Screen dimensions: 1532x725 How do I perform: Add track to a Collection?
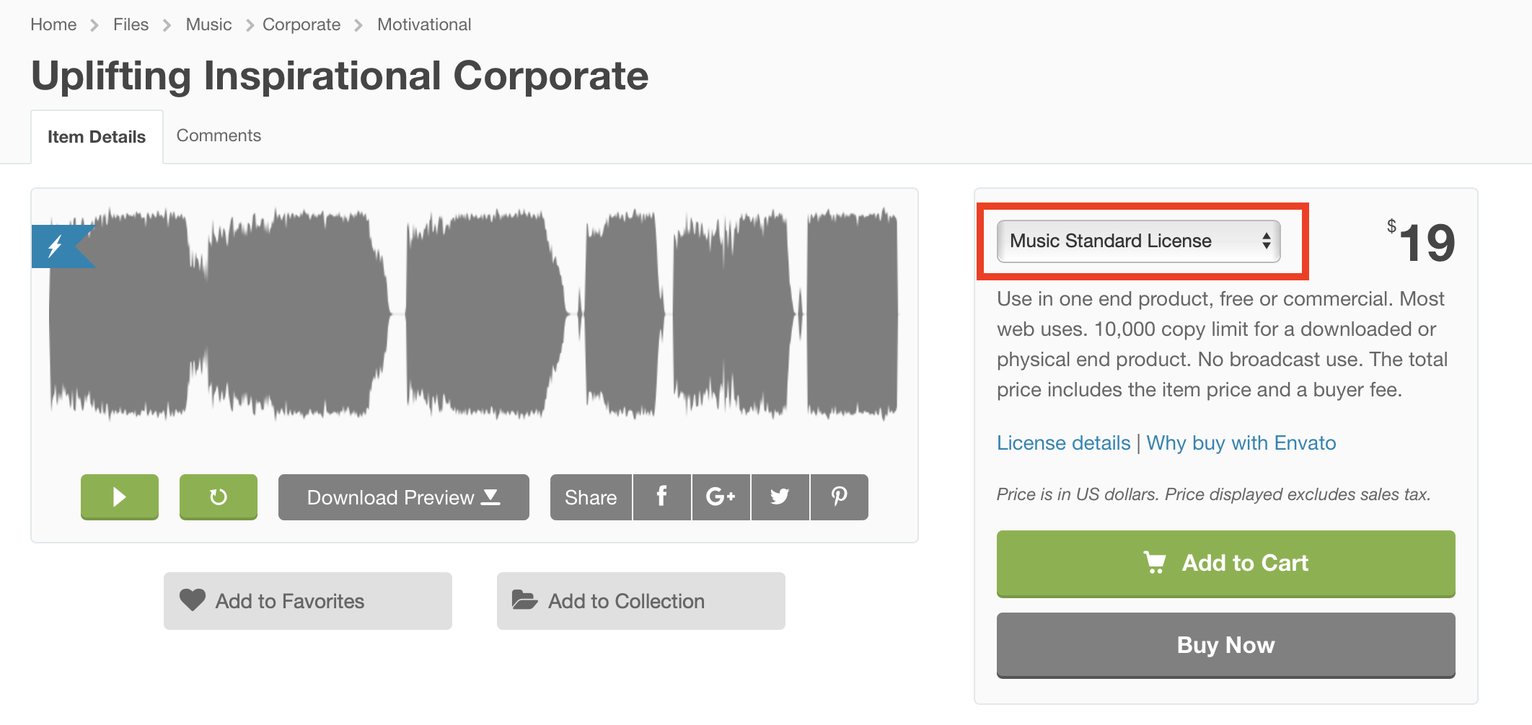[640, 600]
